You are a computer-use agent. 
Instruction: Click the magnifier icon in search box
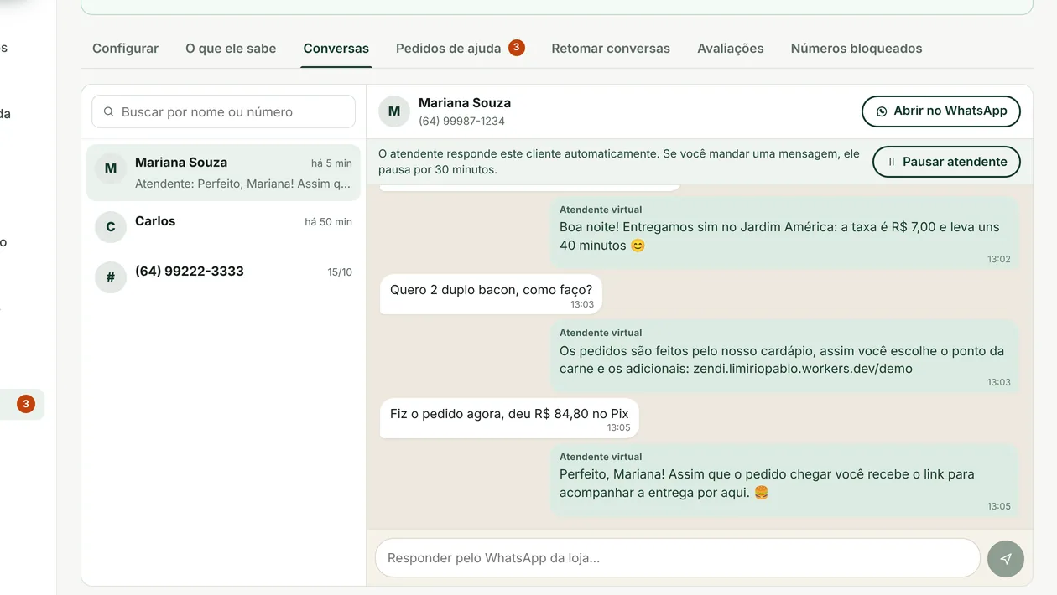point(108,111)
